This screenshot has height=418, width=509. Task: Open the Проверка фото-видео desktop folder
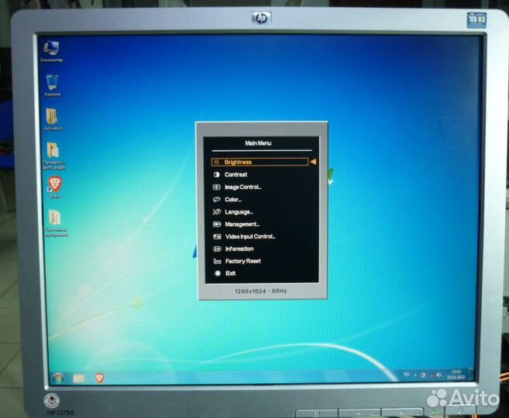tap(54, 156)
